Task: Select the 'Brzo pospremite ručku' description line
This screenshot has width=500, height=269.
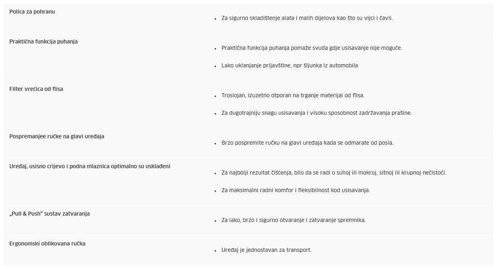Action: coord(307,143)
